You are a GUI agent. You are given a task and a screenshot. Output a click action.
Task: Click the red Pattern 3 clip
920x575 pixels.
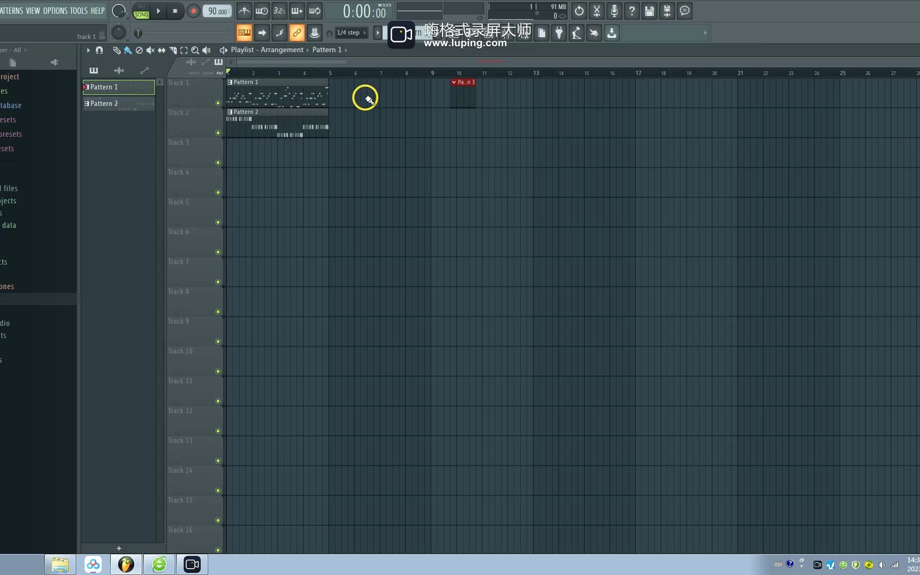(463, 93)
